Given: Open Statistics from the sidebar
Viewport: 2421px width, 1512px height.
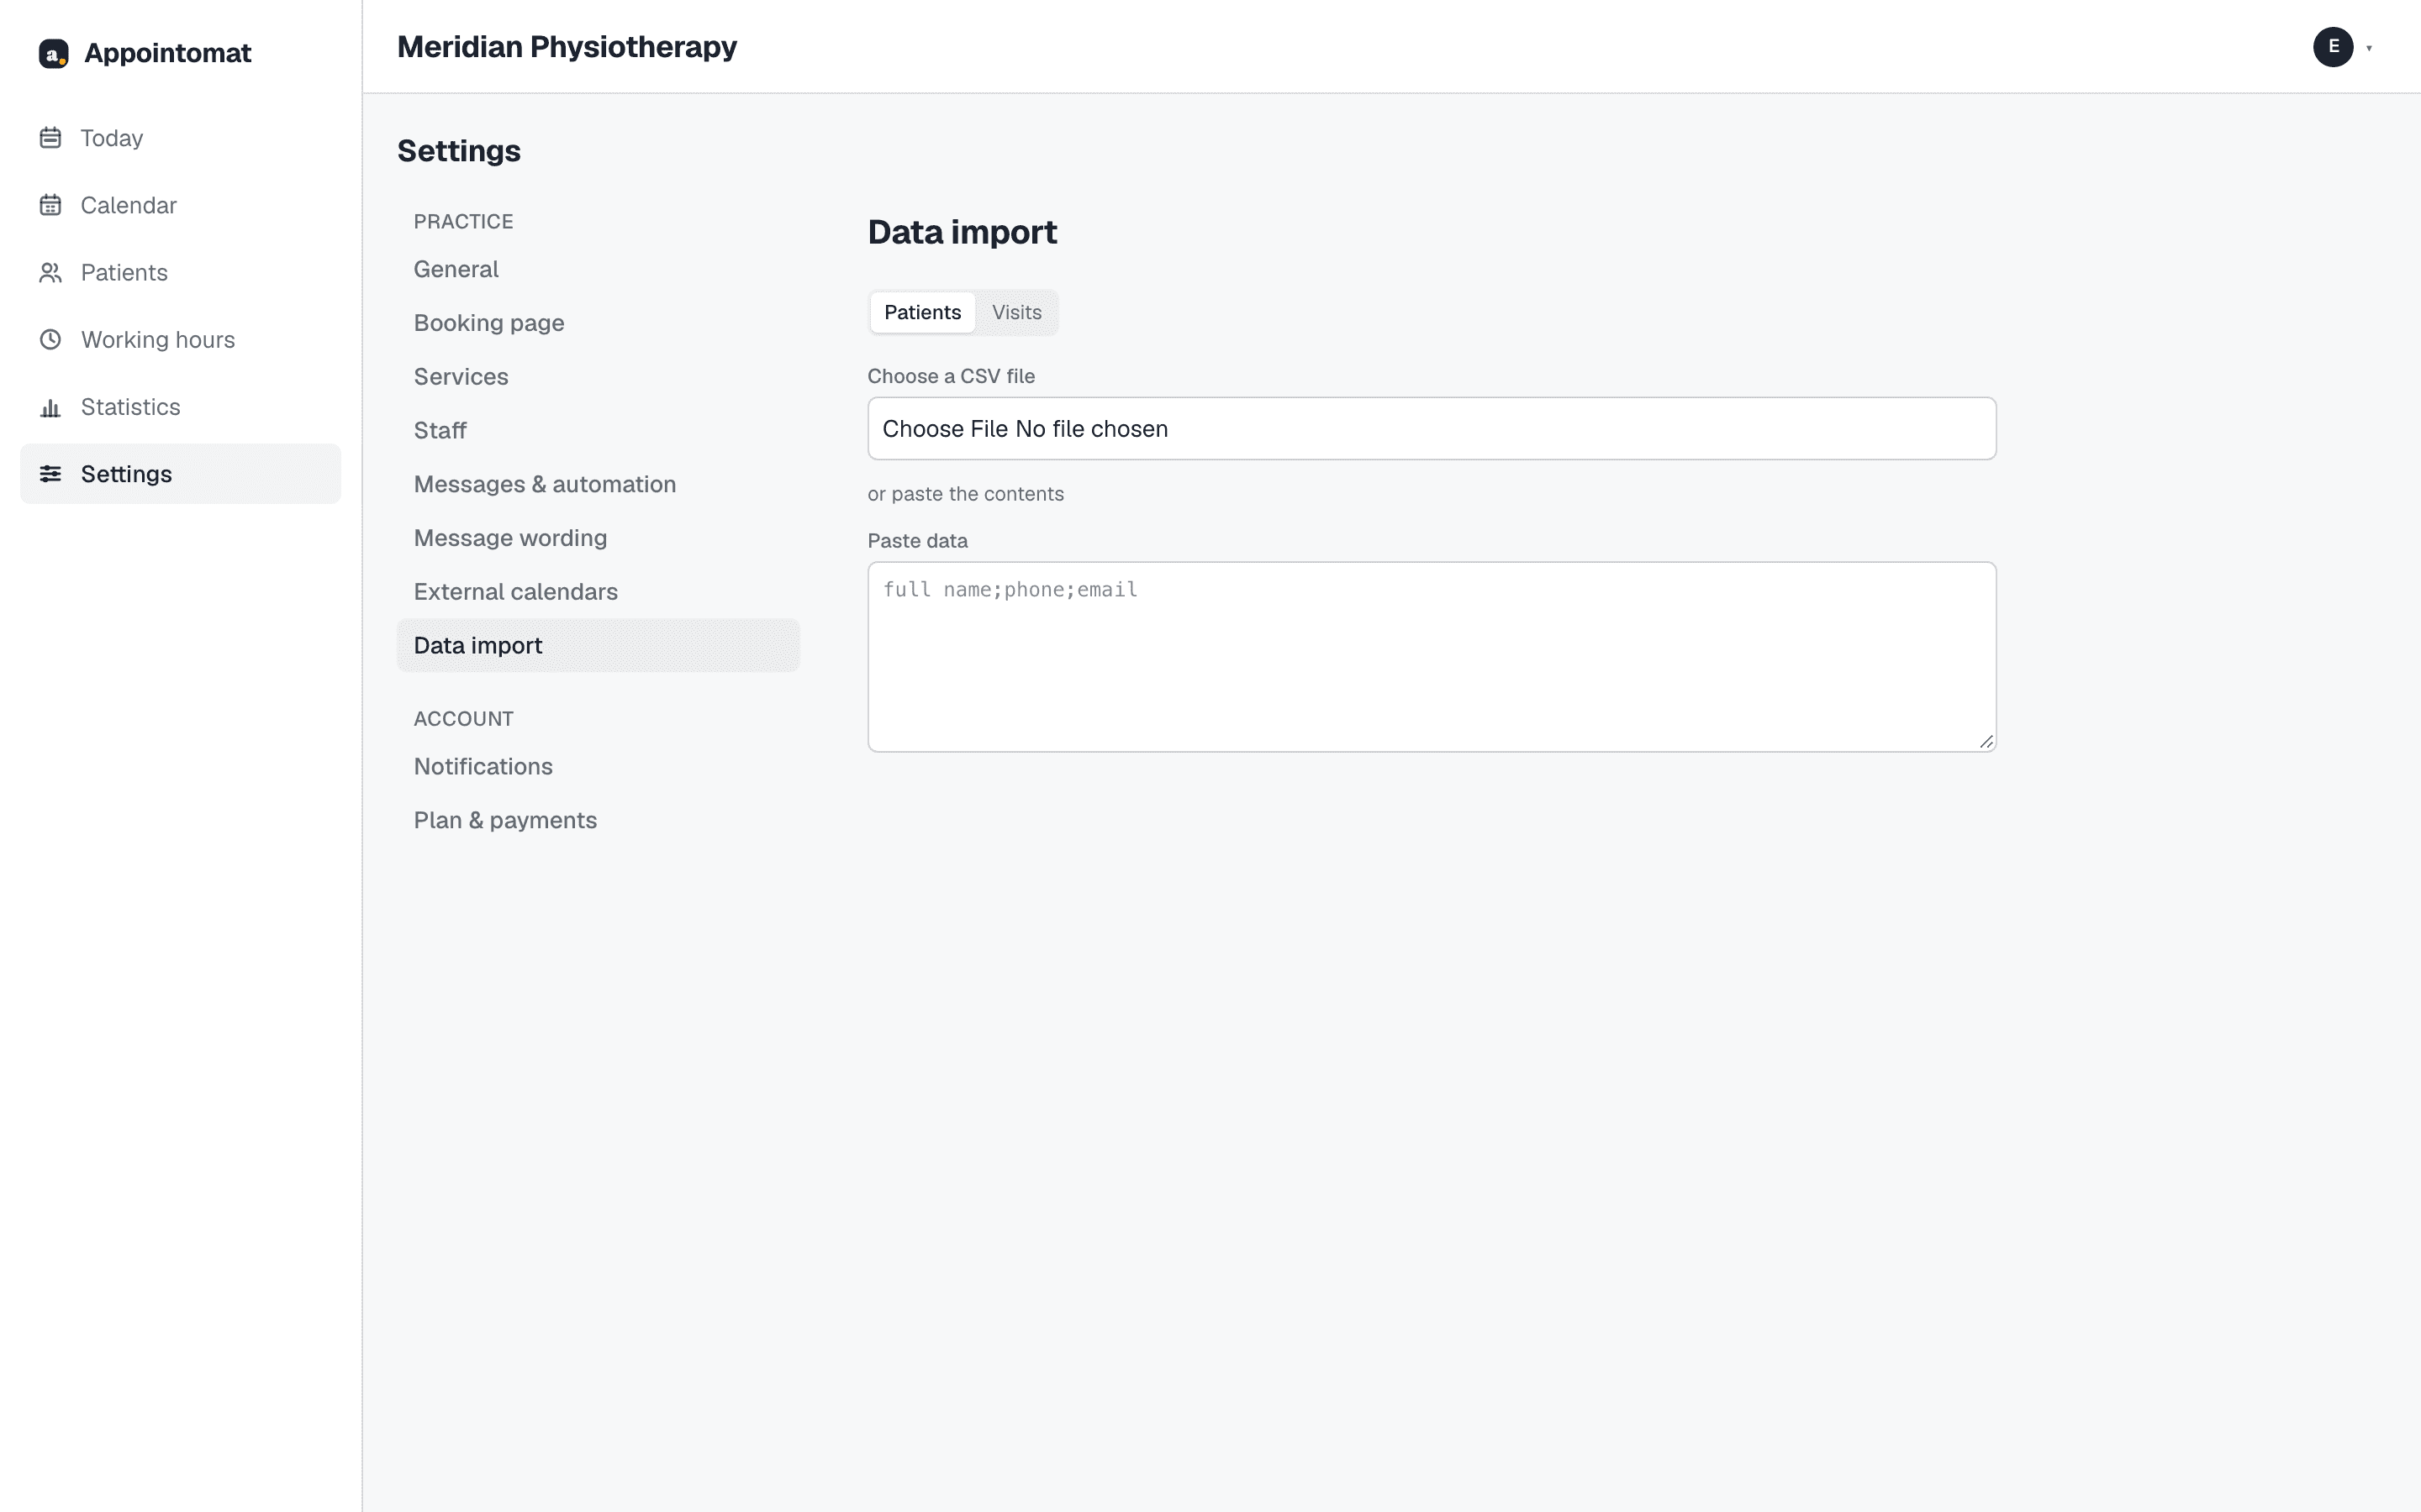Looking at the screenshot, I should click(180, 407).
